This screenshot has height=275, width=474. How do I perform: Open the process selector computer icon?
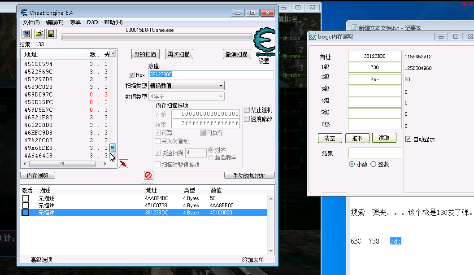(26, 34)
